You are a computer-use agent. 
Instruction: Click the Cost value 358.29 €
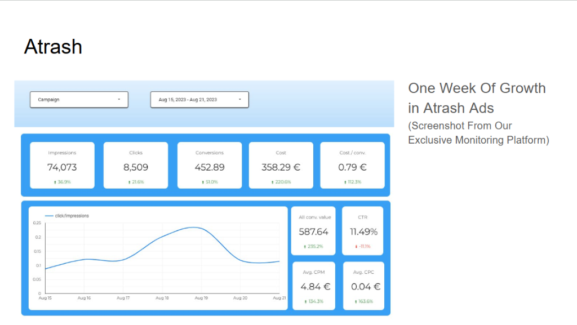(x=281, y=167)
